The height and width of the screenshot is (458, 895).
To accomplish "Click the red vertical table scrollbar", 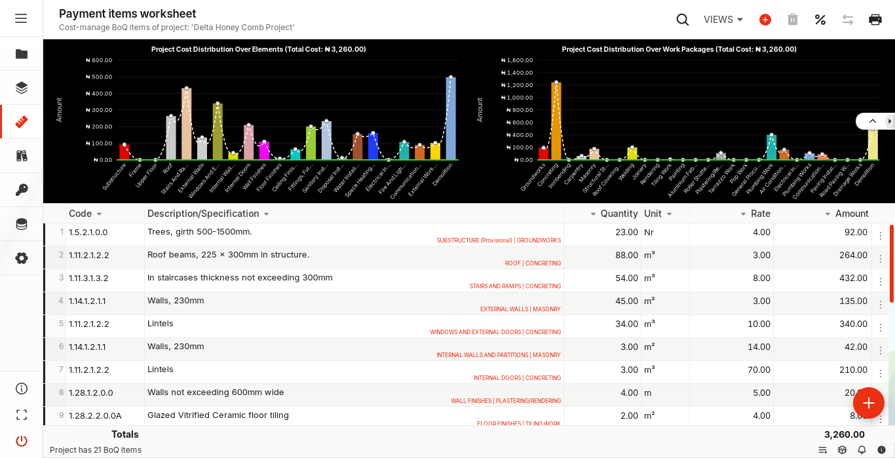I will [892, 263].
